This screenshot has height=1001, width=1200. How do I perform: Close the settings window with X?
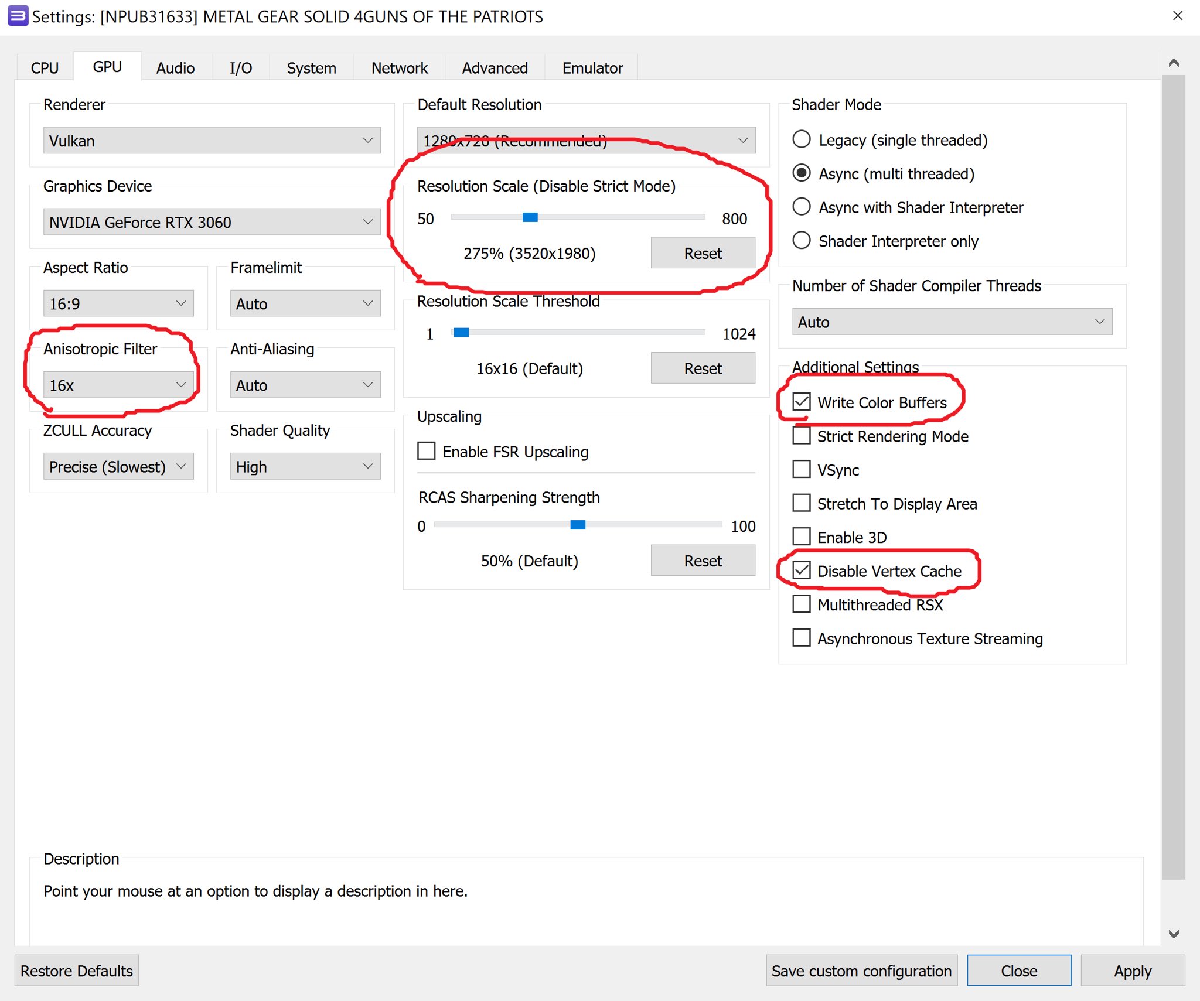(1178, 16)
